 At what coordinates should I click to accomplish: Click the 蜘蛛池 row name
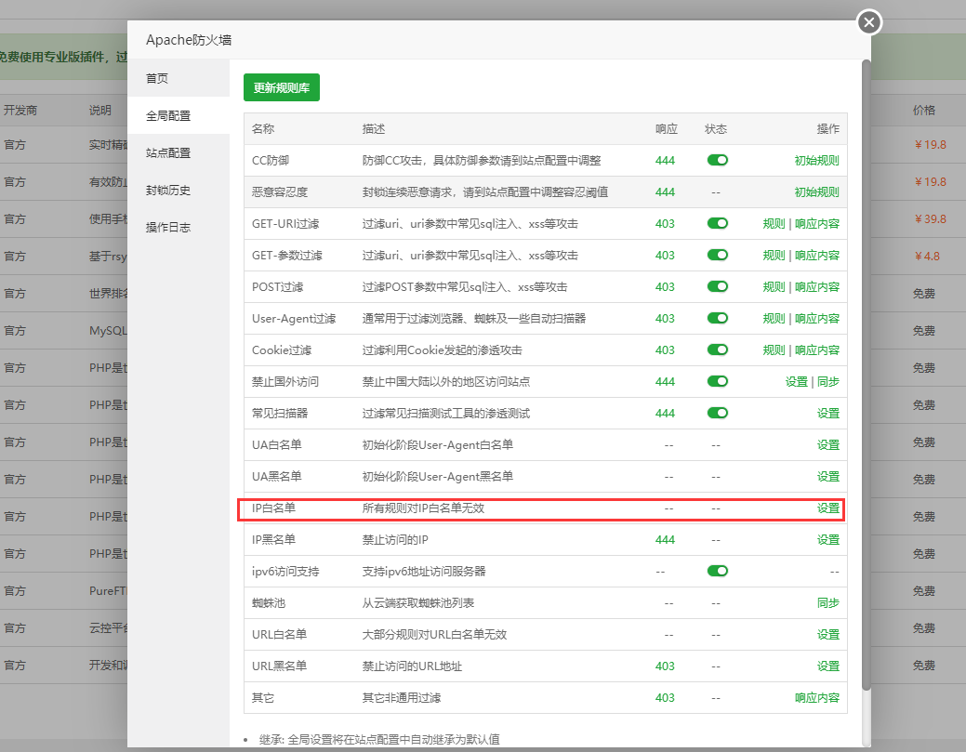click(269, 603)
